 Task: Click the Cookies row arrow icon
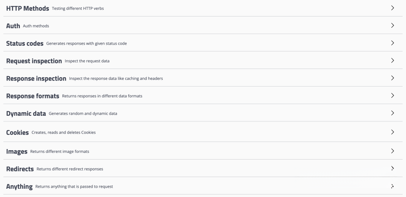click(392, 132)
